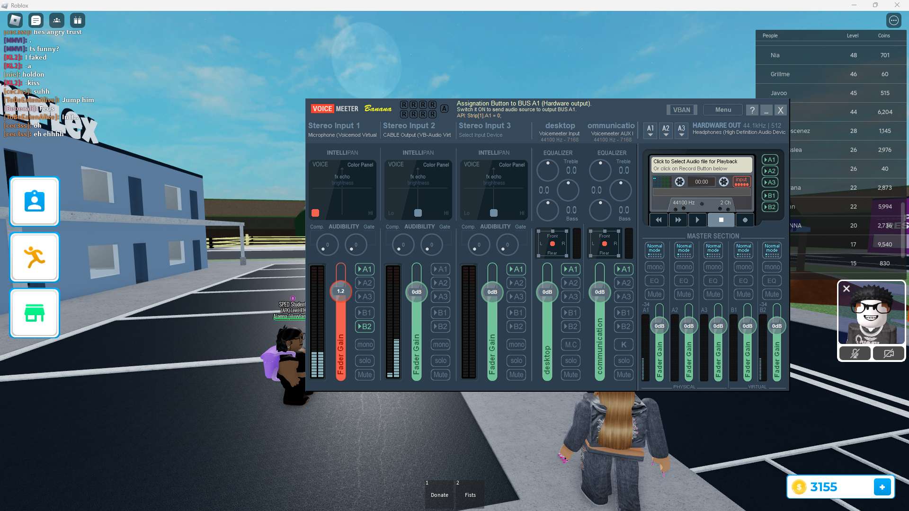Select device for Stereo Input 2
The height and width of the screenshot is (511, 909).
click(x=417, y=135)
